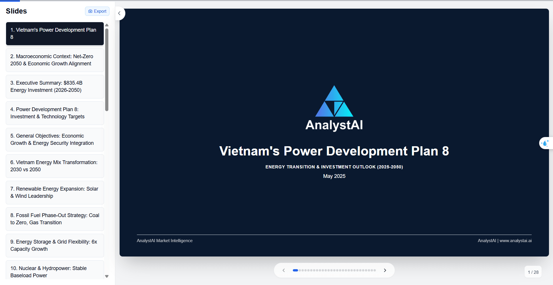Click the camera icon inside the Export button

click(90, 11)
